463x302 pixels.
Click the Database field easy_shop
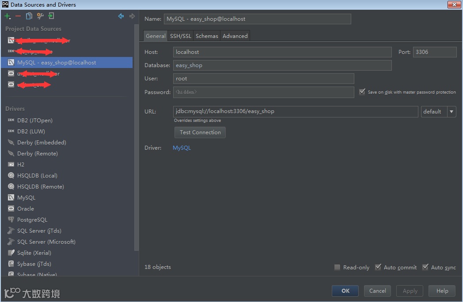click(282, 65)
